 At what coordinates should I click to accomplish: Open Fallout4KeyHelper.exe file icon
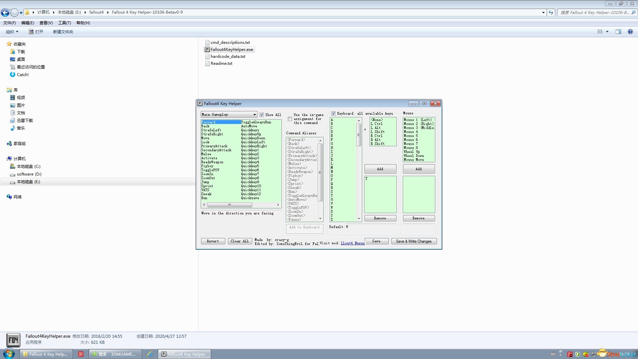[207, 50]
